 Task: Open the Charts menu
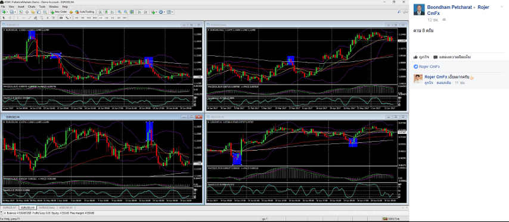[32, 7]
